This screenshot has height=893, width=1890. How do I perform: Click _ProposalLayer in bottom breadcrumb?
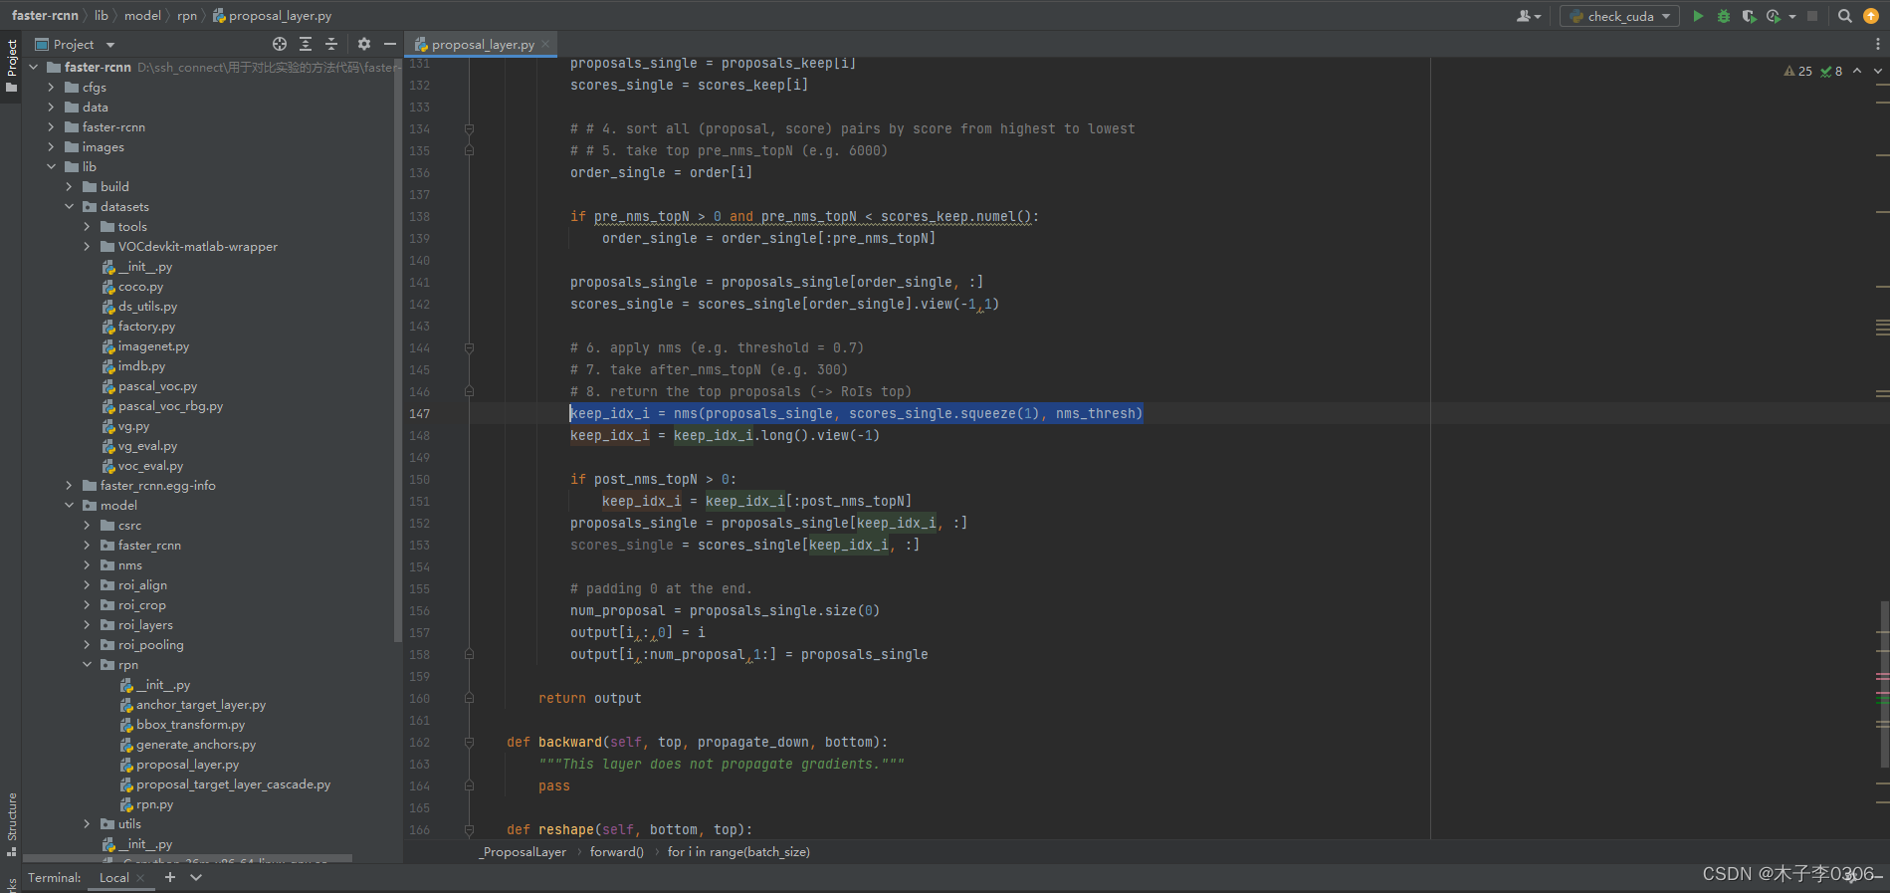pyautogui.click(x=523, y=852)
